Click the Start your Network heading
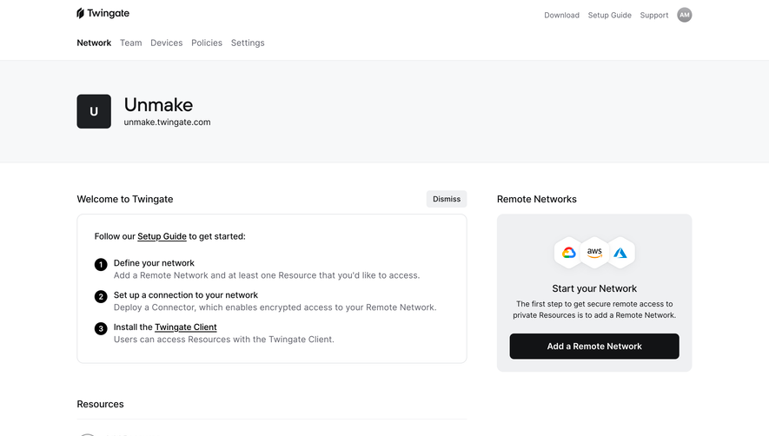This screenshot has width=769, height=436. point(594,288)
